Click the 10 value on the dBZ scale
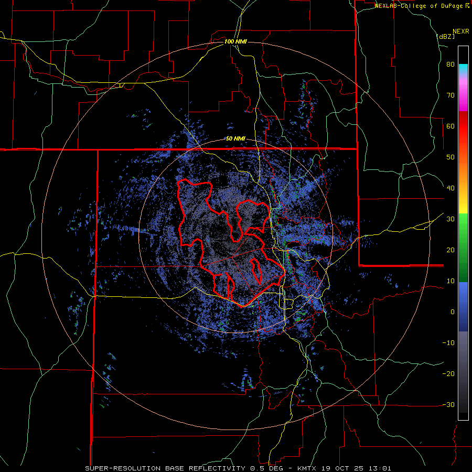472x472 pixels. 450,281
